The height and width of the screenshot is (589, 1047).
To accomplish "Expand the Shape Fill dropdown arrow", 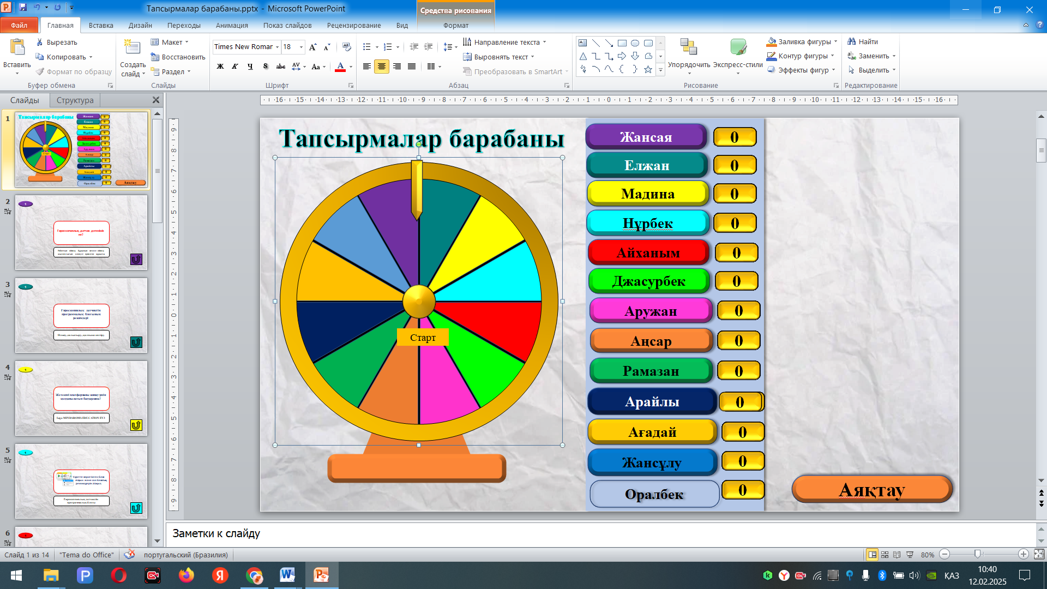I will tap(835, 41).
